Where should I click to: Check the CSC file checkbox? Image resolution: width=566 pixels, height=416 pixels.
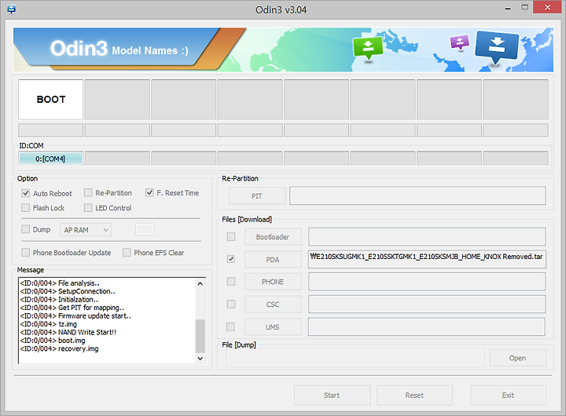point(231,304)
